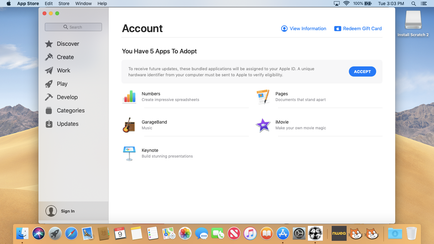This screenshot has height=244, width=434.
Task: Focus the App Store search field
Action: 73,27
